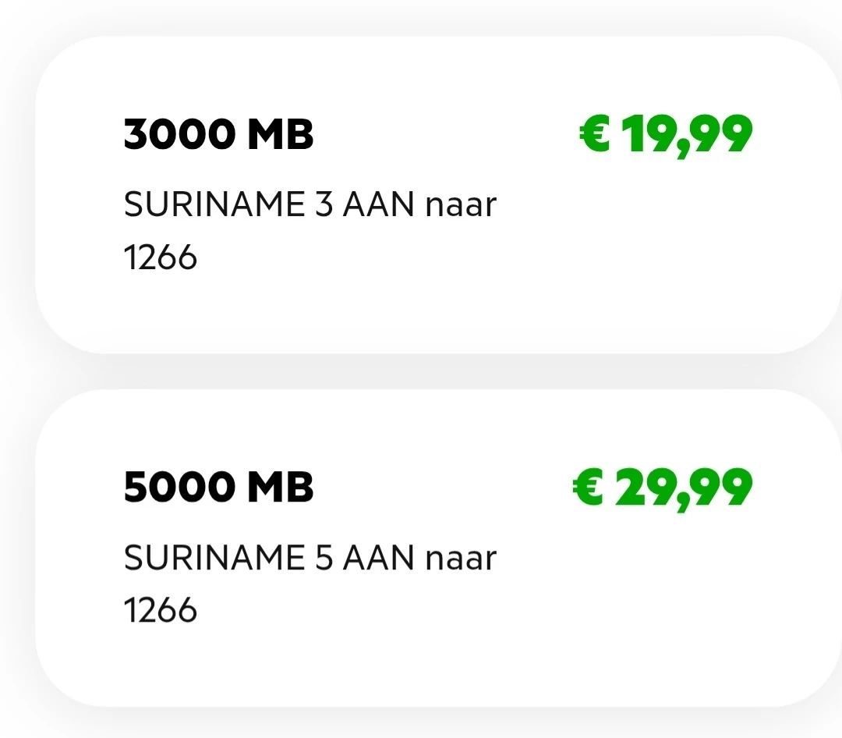Tap 1266 code under the 5000 MB bundle

pyautogui.click(x=161, y=609)
